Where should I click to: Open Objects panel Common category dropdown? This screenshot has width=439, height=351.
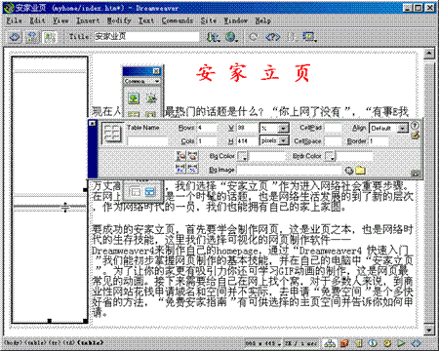click(142, 81)
